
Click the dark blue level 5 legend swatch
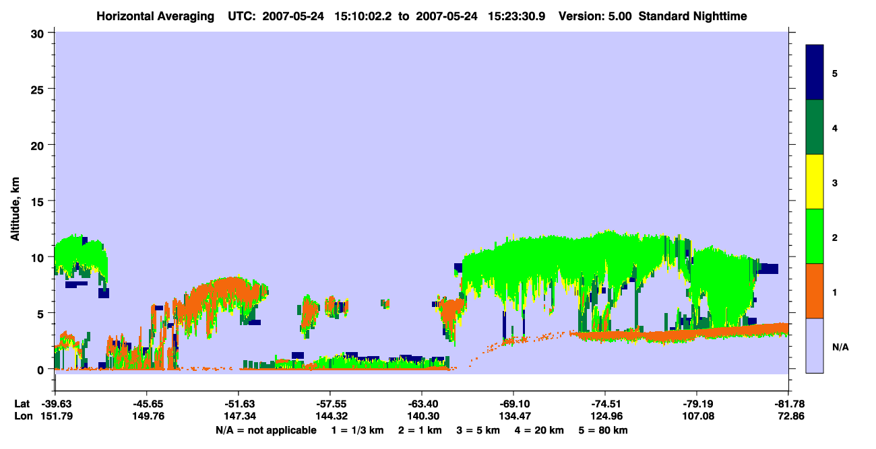pos(815,73)
